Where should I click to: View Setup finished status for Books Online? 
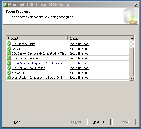click(79, 68)
